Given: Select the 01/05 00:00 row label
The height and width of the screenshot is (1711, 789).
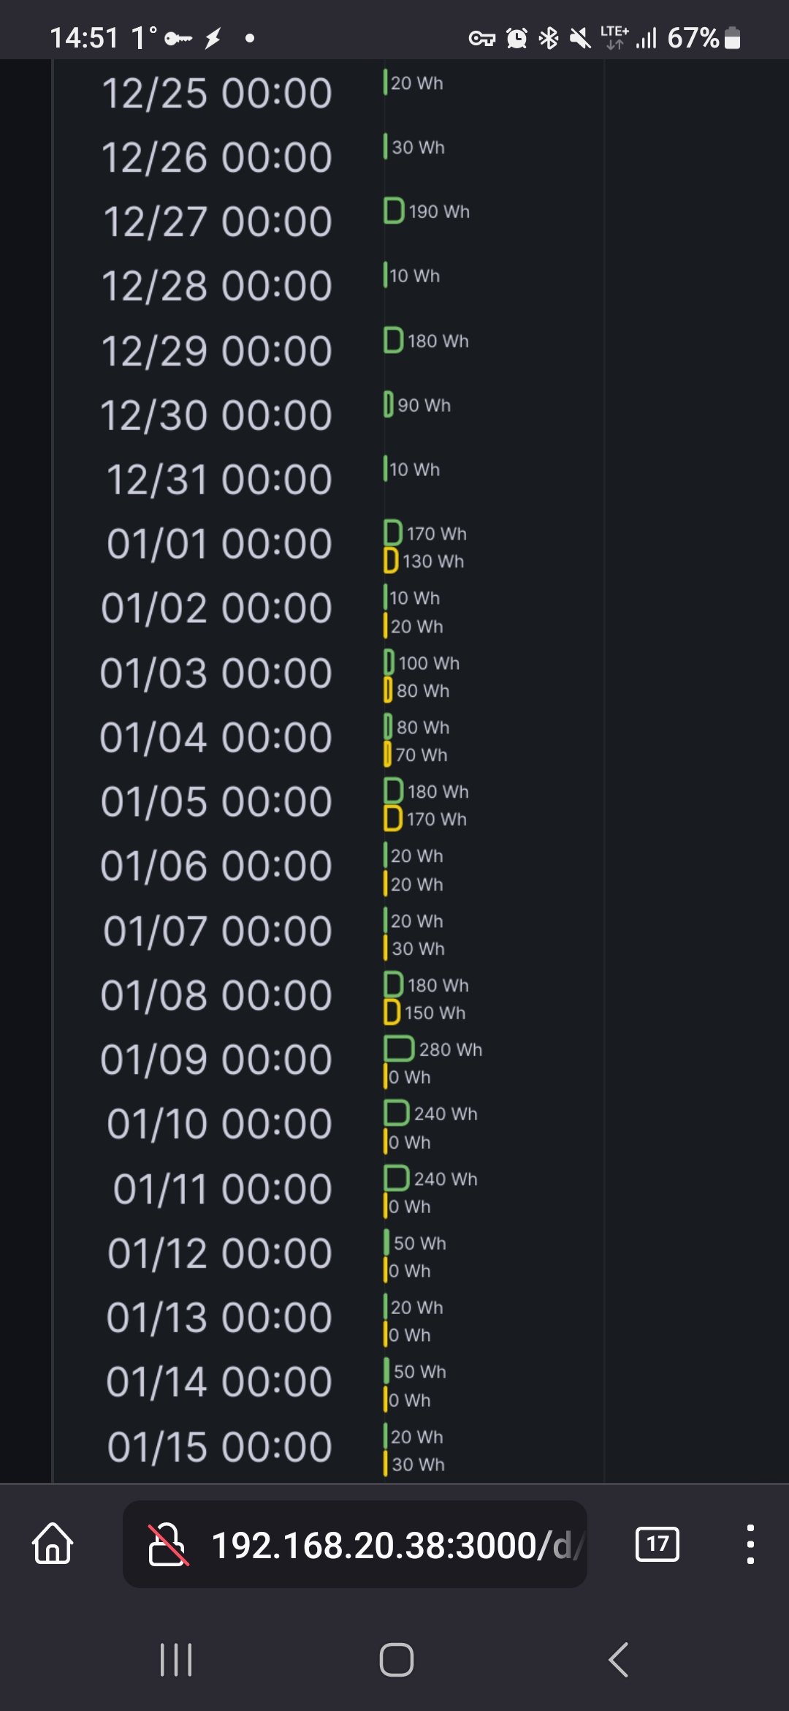Looking at the screenshot, I should click(216, 801).
